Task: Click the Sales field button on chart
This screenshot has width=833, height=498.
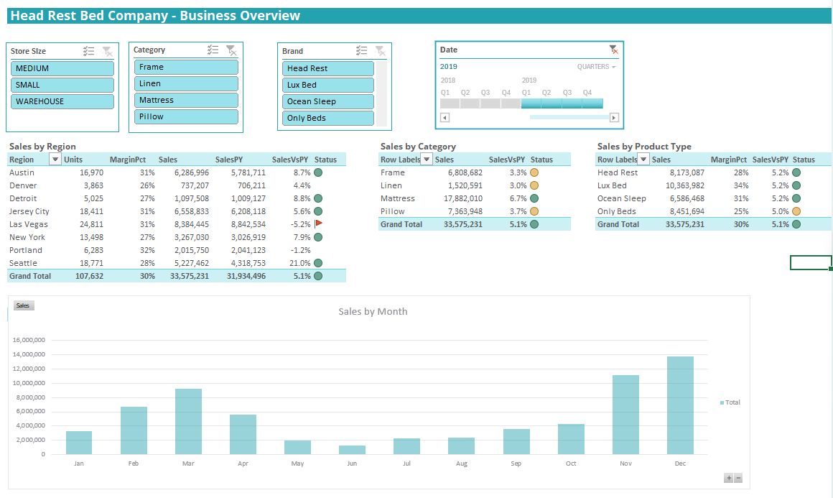Action: [24, 305]
